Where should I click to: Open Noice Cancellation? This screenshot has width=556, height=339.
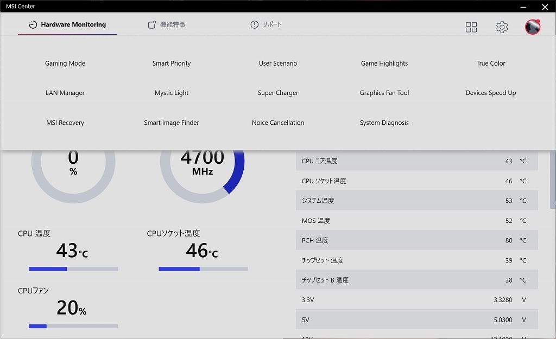pyautogui.click(x=278, y=123)
